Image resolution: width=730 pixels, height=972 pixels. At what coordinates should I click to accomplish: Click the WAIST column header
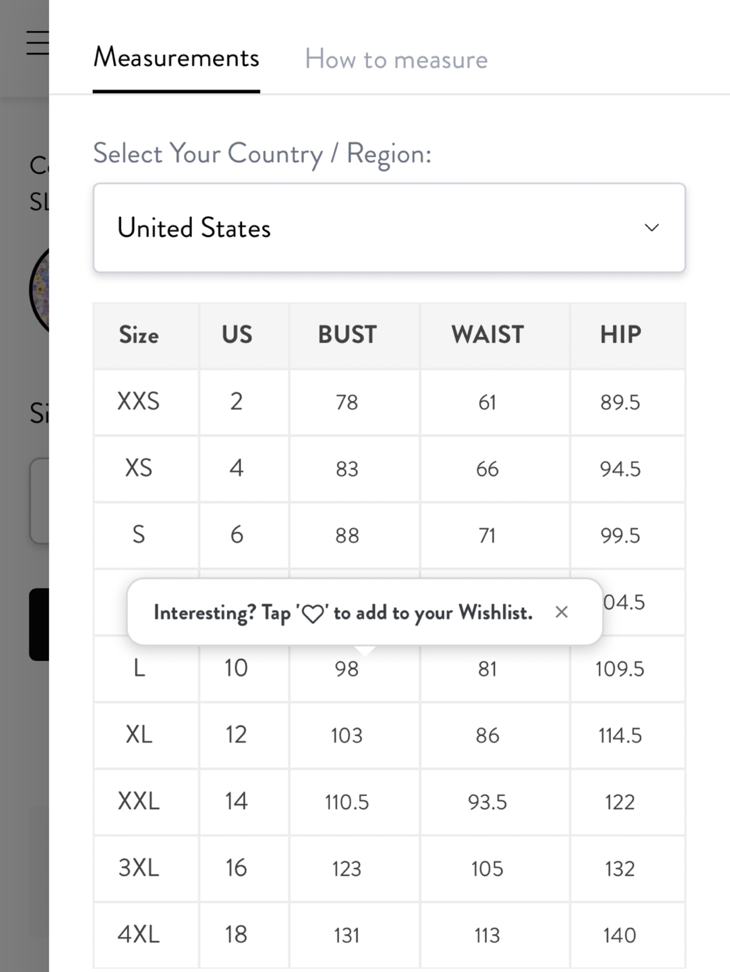point(487,335)
